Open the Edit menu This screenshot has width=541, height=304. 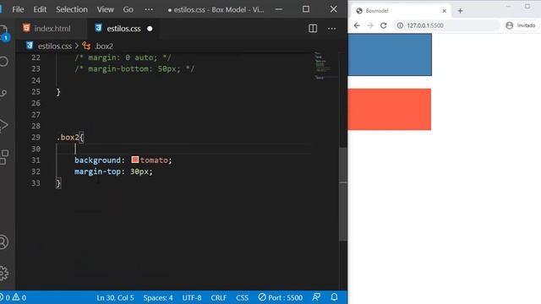click(x=40, y=9)
